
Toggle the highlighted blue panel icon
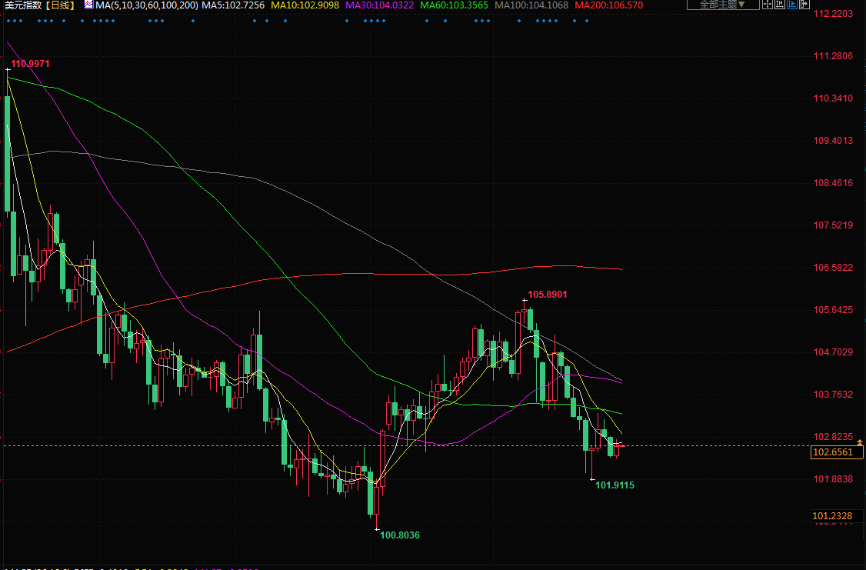click(791, 5)
